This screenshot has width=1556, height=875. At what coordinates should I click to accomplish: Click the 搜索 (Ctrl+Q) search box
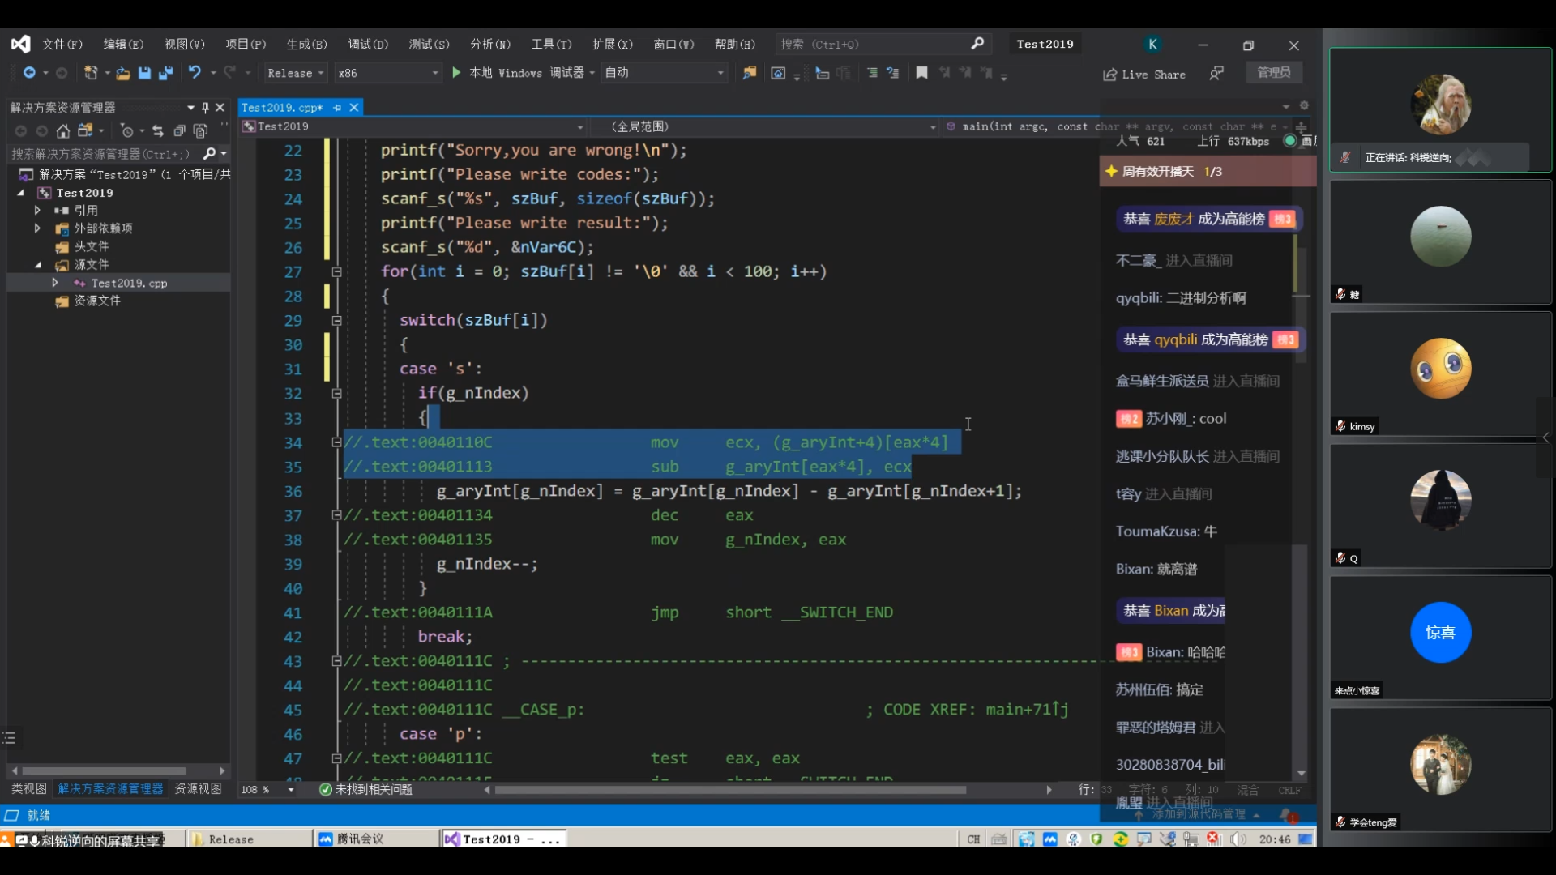(x=883, y=44)
